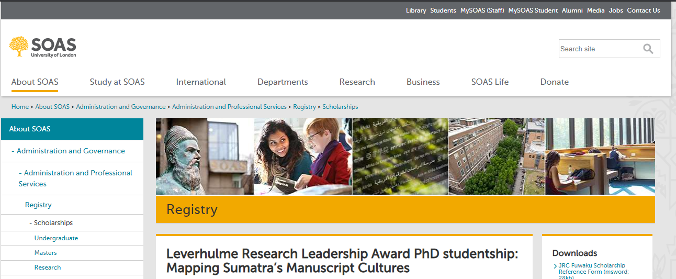This screenshot has width=676, height=279.
Task: Go to MySOAS Student link
Action: [x=533, y=10]
